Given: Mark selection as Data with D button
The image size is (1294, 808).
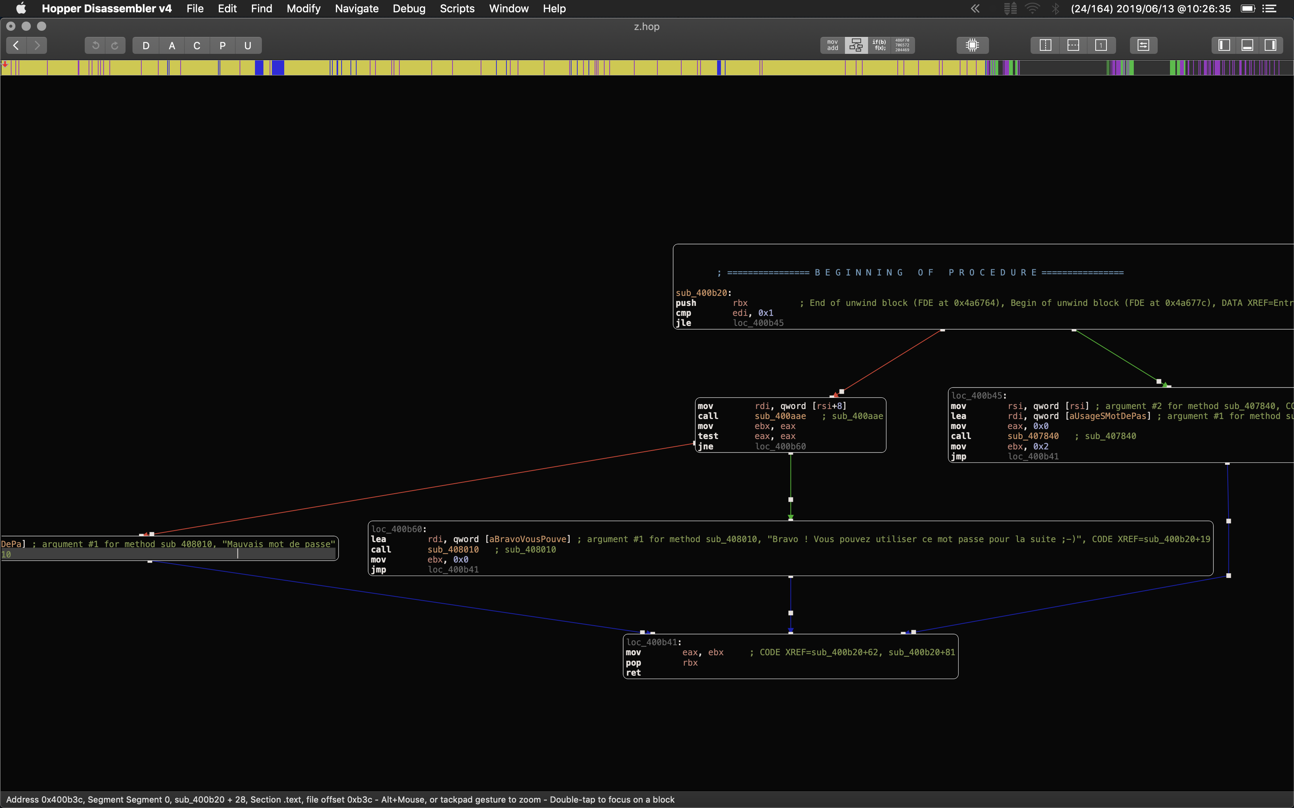Looking at the screenshot, I should tap(146, 45).
